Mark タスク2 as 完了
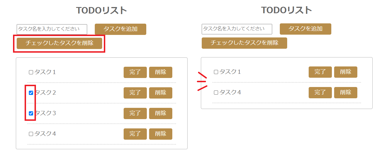The image size is (391, 165). pos(135,93)
